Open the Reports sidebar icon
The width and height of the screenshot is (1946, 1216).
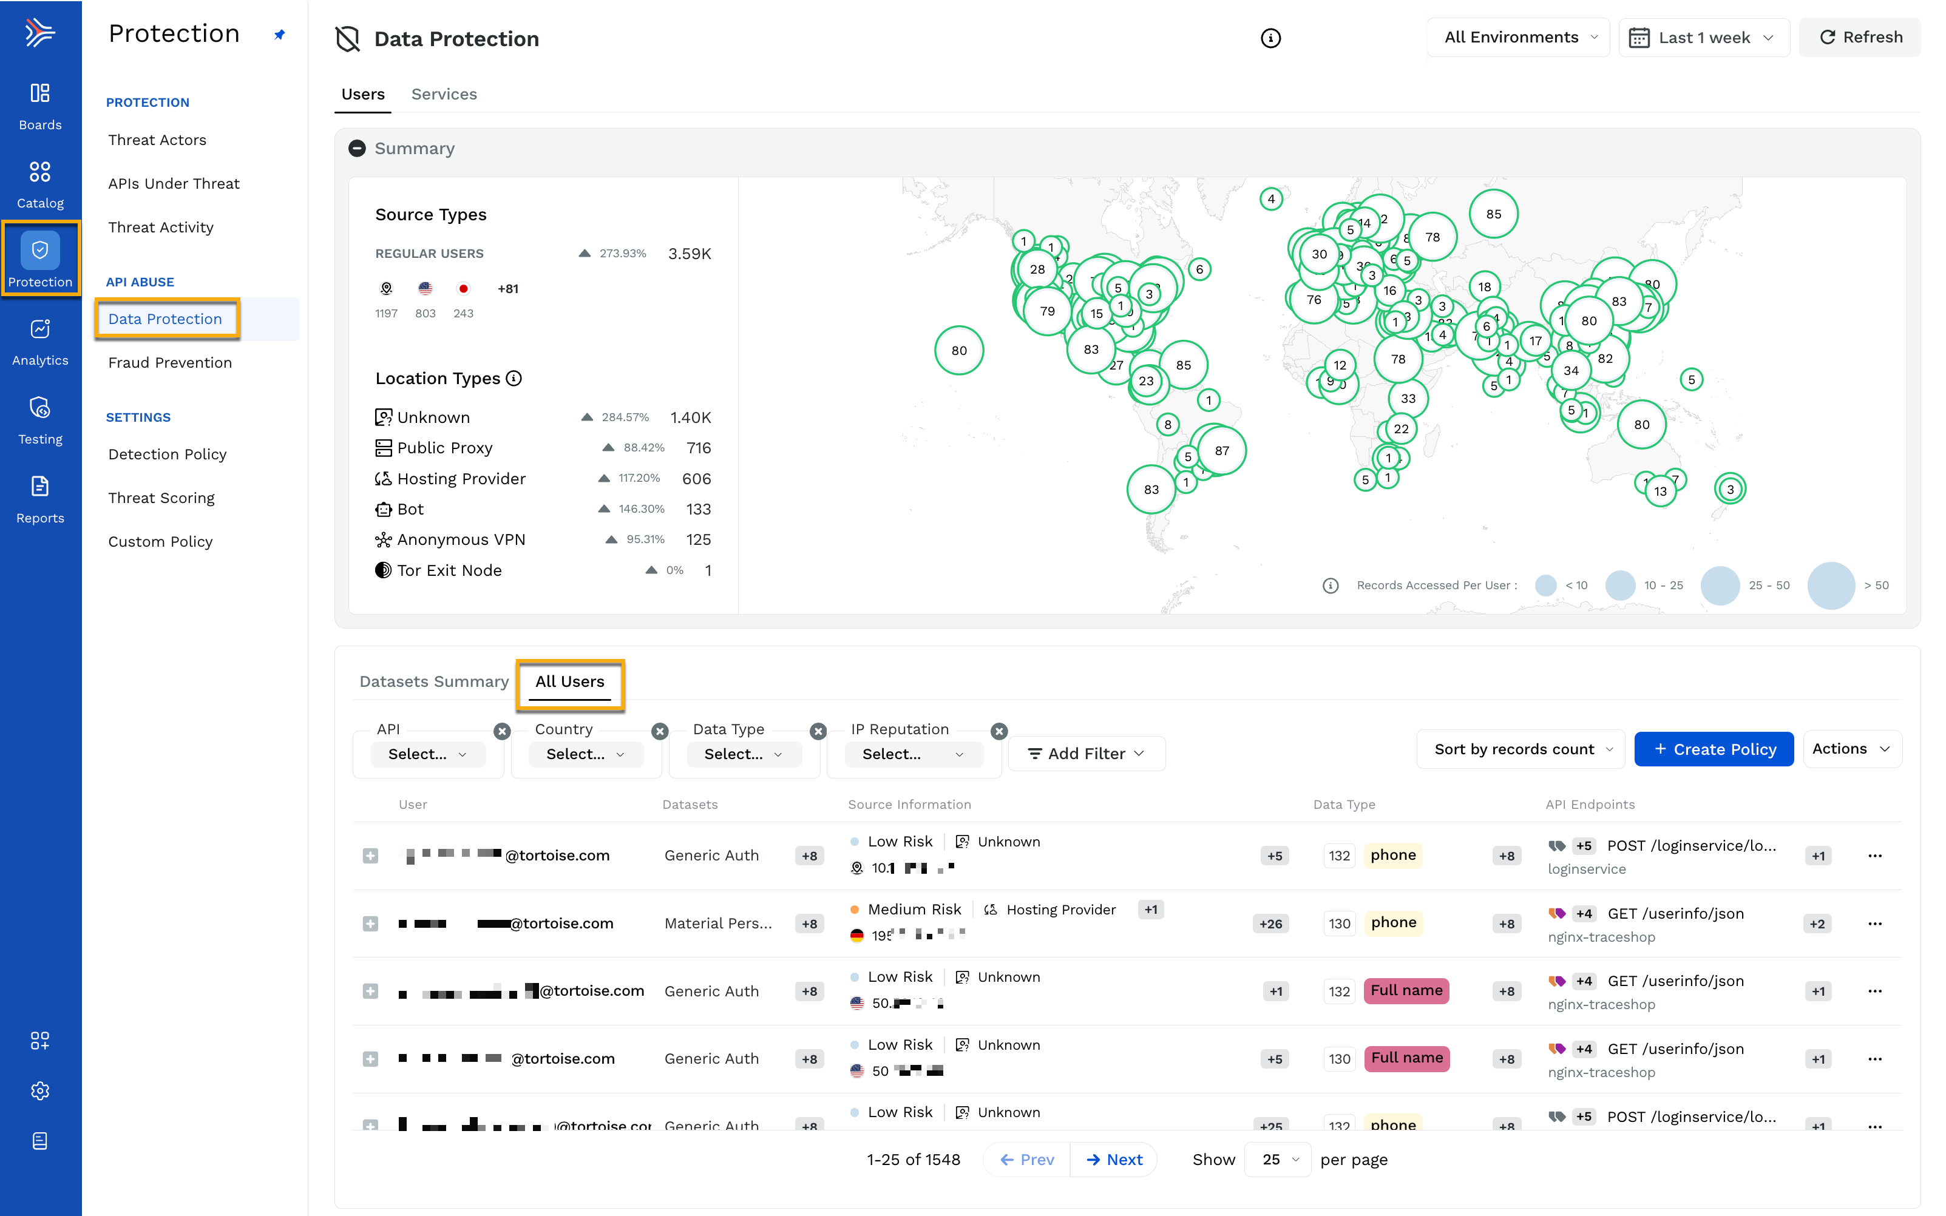coord(40,499)
